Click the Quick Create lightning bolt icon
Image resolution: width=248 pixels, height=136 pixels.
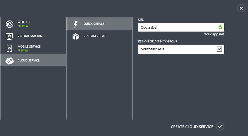click(x=76, y=24)
